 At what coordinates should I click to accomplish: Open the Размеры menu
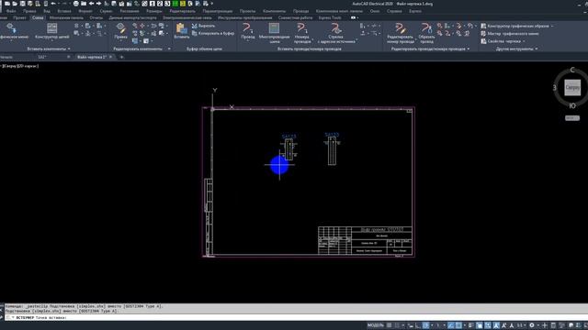154,11
